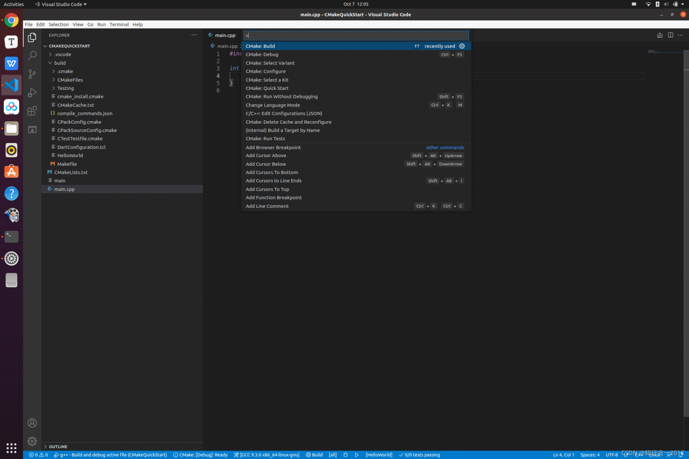Open Terminal from the dock
Viewport: 689px width, 459px height.
point(11,237)
